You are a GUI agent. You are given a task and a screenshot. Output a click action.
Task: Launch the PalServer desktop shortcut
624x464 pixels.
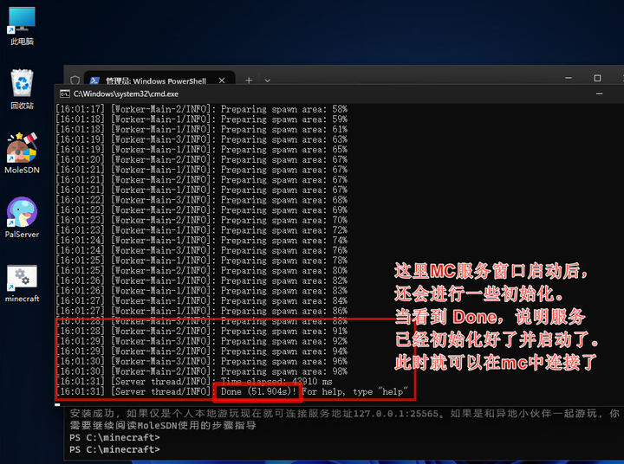pyautogui.click(x=22, y=217)
